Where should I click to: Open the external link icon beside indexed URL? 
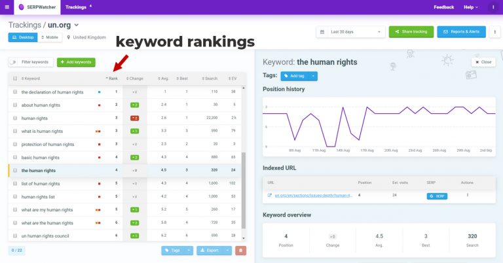pyautogui.click(x=269, y=195)
